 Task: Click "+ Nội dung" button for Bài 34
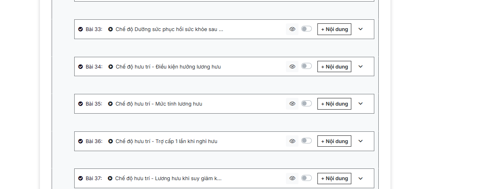pyautogui.click(x=334, y=66)
